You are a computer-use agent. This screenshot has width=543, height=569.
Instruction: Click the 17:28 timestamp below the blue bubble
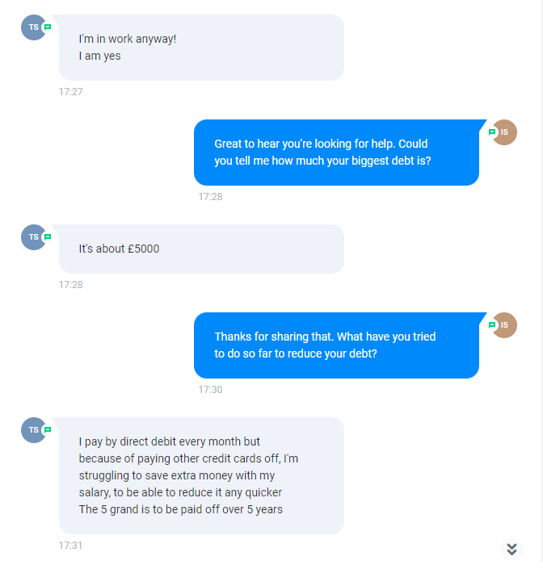click(210, 197)
